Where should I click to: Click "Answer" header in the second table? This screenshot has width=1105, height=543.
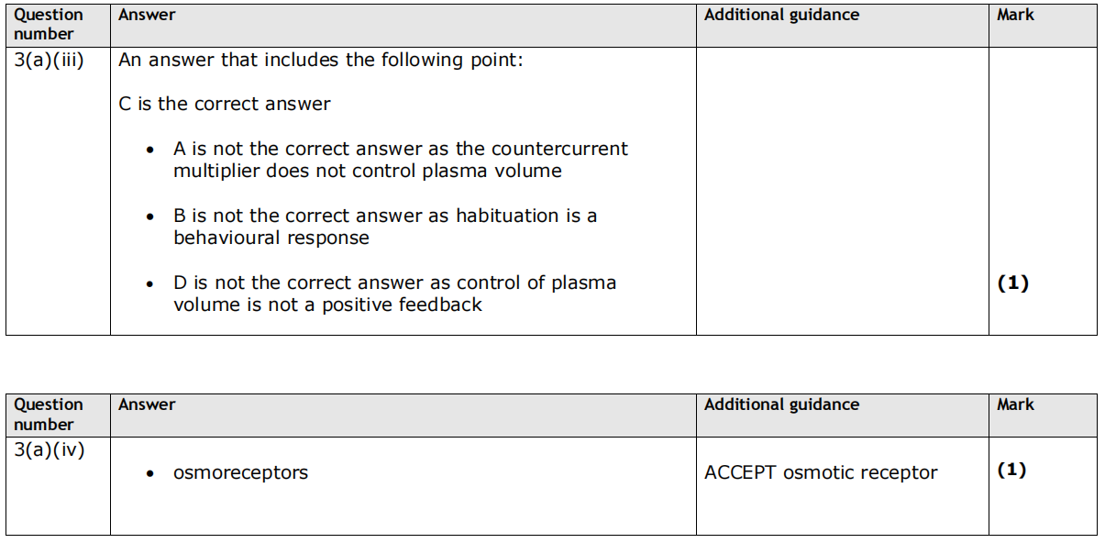pos(147,404)
